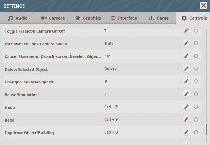Close the Settings window
Image resolution: width=210 pixels, height=145 pixels.
tap(204, 5)
